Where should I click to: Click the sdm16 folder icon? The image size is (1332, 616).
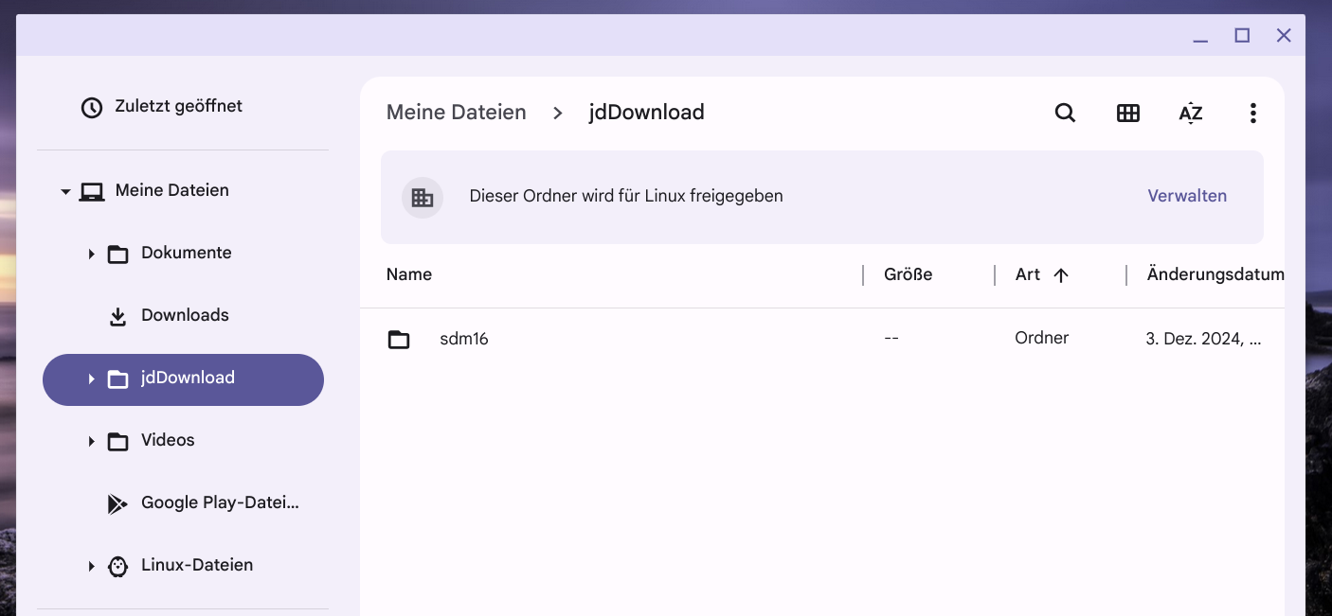pyautogui.click(x=399, y=339)
